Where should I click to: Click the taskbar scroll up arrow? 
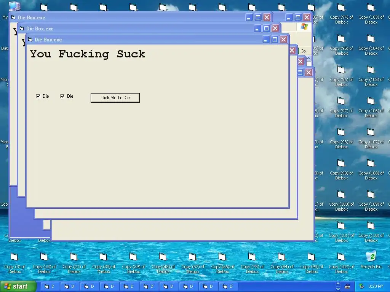[338, 284]
